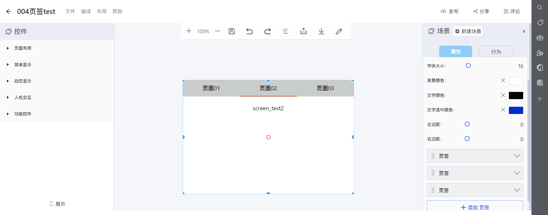
Task: Switch to the 行为 tab
Action: 496,52
